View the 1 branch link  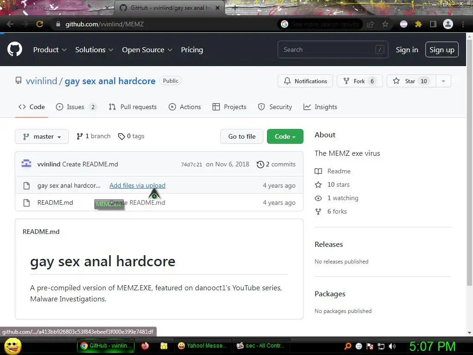click(93, 136)
